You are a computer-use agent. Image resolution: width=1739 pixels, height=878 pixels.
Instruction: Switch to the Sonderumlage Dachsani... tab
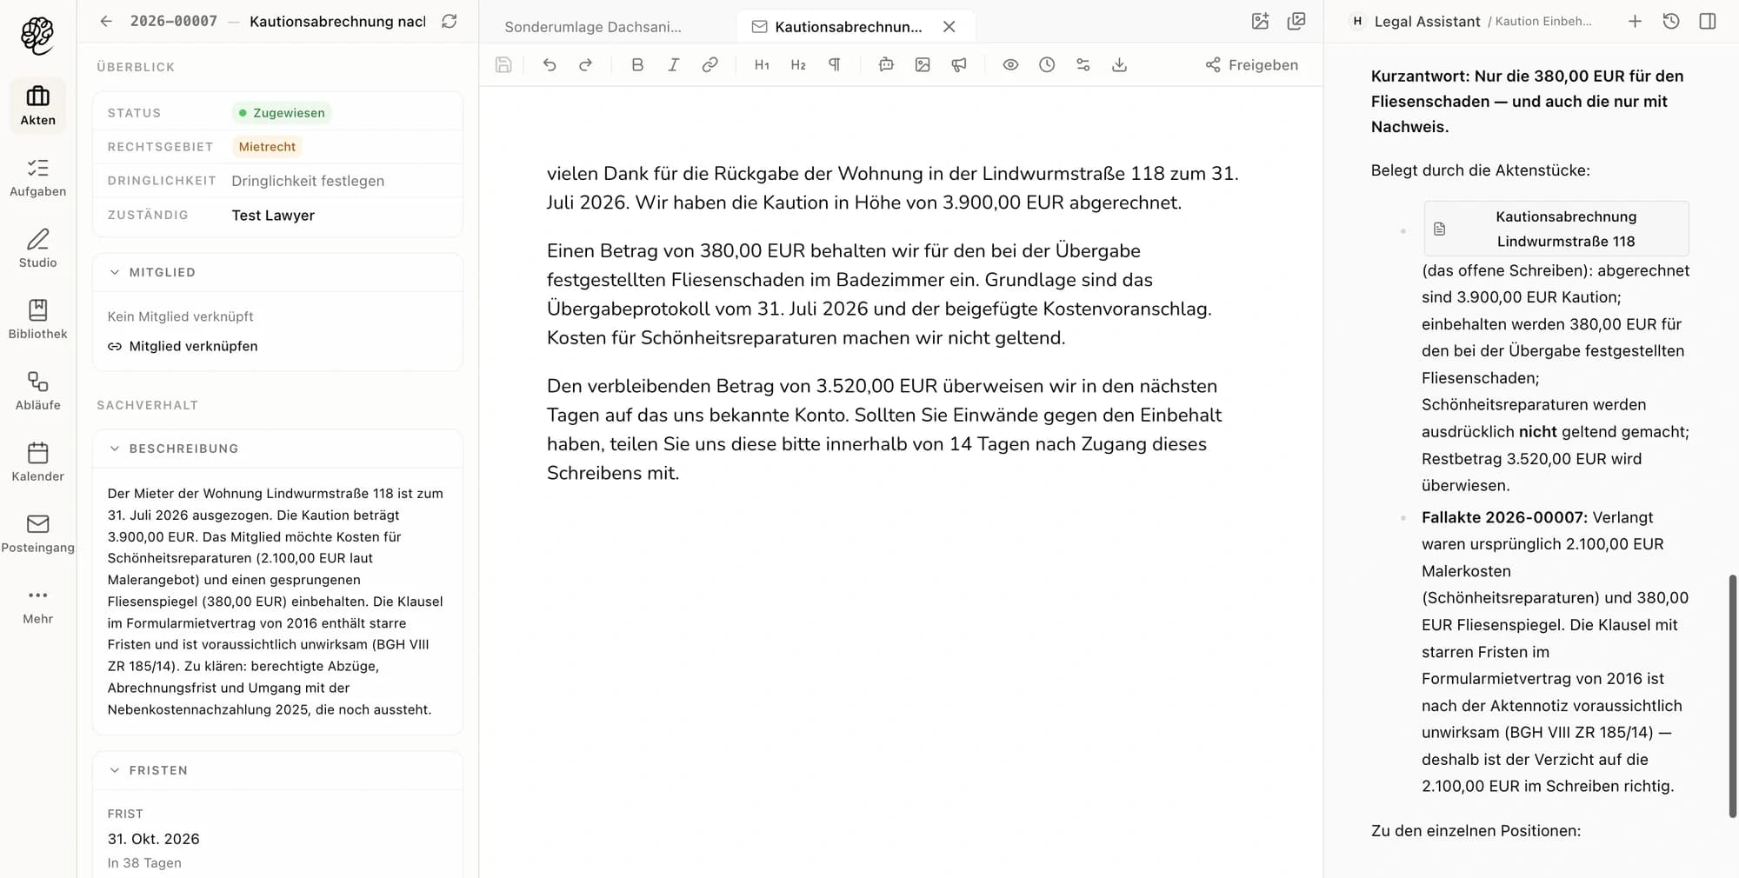(593, 27)
